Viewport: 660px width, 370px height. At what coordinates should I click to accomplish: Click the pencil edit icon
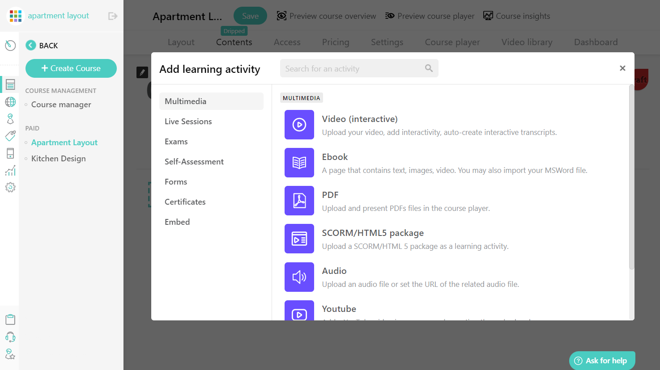point(142,72)
